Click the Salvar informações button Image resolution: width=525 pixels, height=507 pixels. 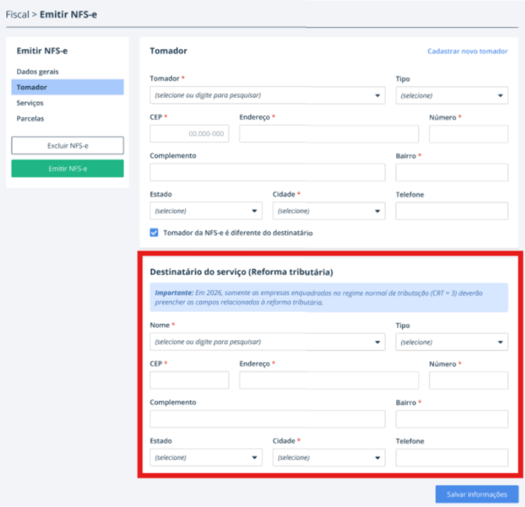[x=477, y=494]
